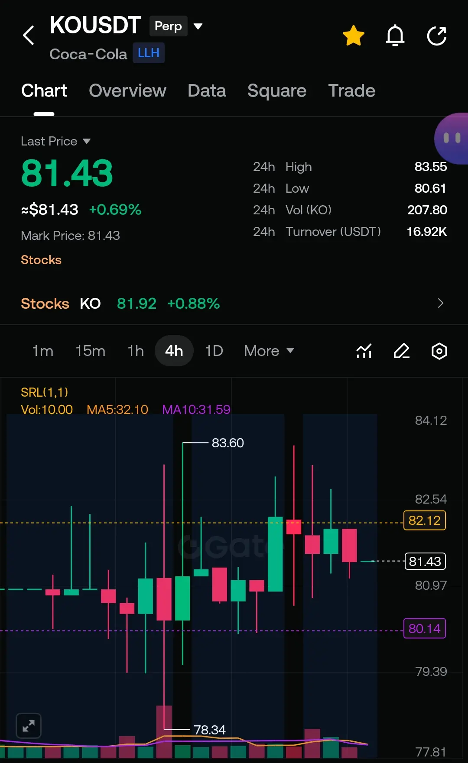Tap the 80.14 purple price label

tap(425, 628)
